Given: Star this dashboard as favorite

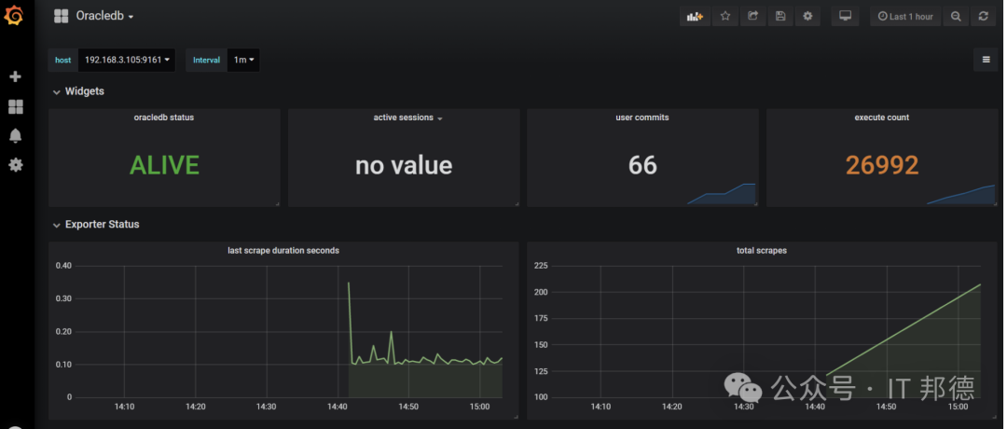Looking at the screenshot, I should click(x=725, y=16).
